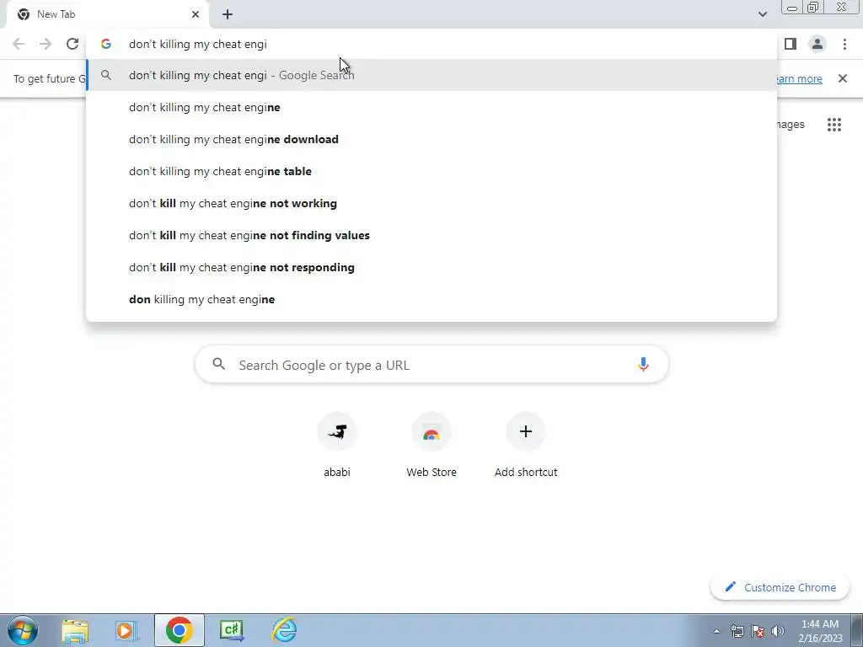
Task: Click the Search Google or type a URL box
Action: (431, 364)
